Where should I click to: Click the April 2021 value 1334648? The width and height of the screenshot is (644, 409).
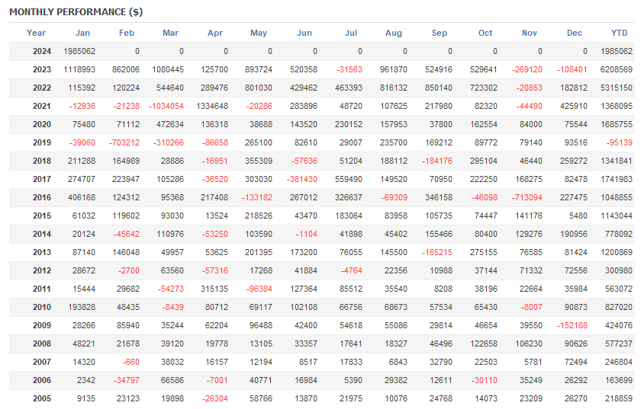(x=211, y=106)
